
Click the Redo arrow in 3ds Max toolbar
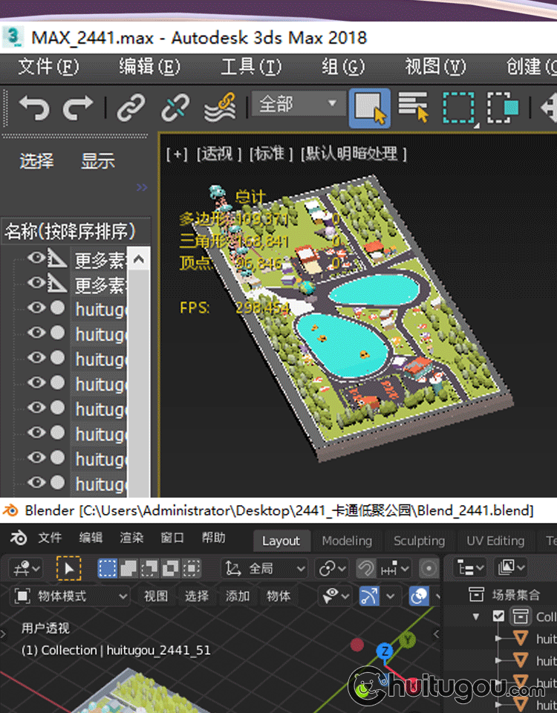click(x=77, y=108)
